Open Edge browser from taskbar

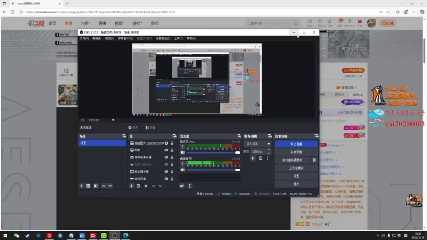(x=125, y=235)
